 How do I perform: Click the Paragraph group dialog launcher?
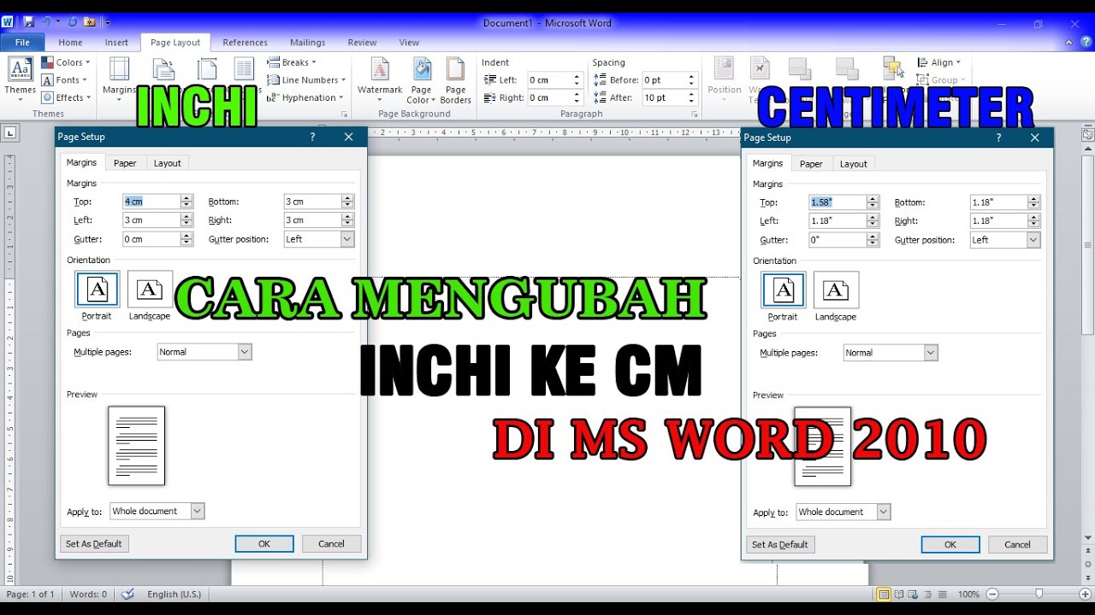tap(693, 114)
